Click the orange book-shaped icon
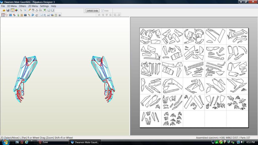The image size is (258, 145). coord(22,15)
